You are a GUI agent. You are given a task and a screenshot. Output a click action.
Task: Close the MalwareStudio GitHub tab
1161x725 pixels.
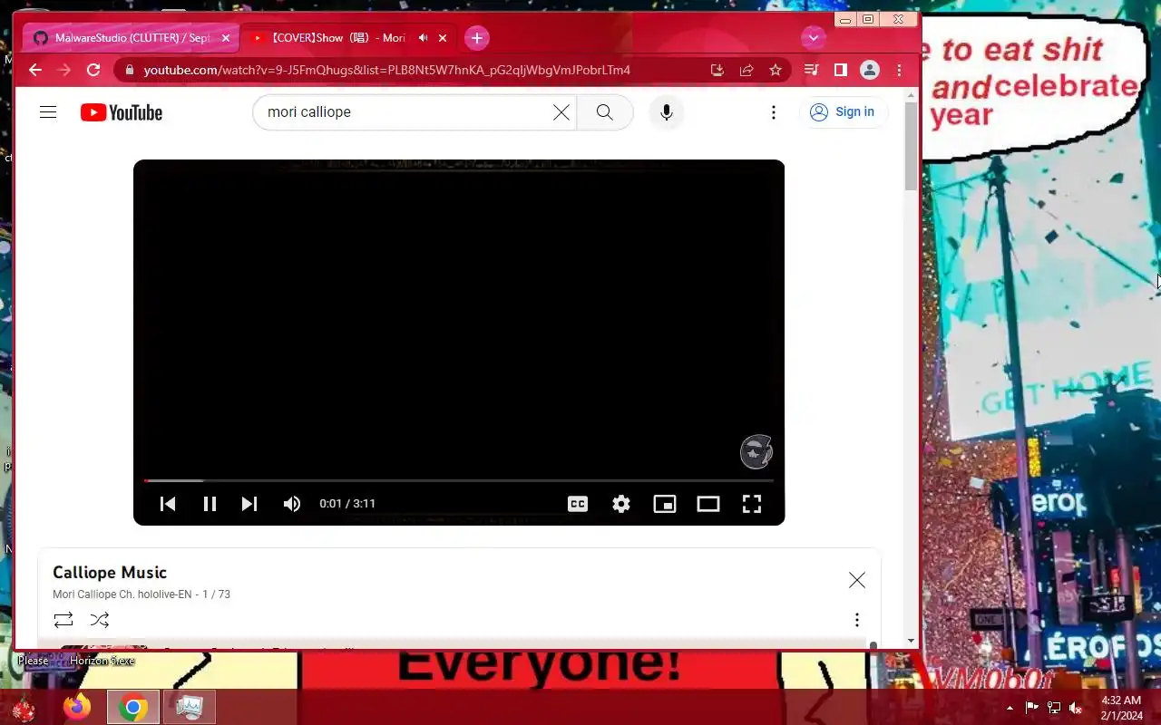pyautogui.click(x=226, y=38)
